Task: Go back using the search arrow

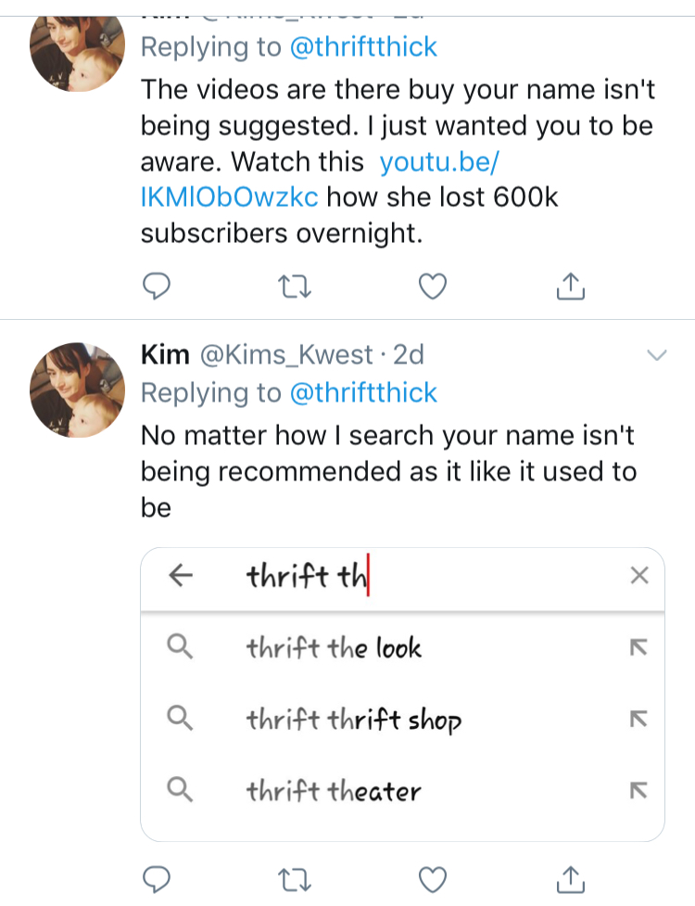Action: coord(181,576)
